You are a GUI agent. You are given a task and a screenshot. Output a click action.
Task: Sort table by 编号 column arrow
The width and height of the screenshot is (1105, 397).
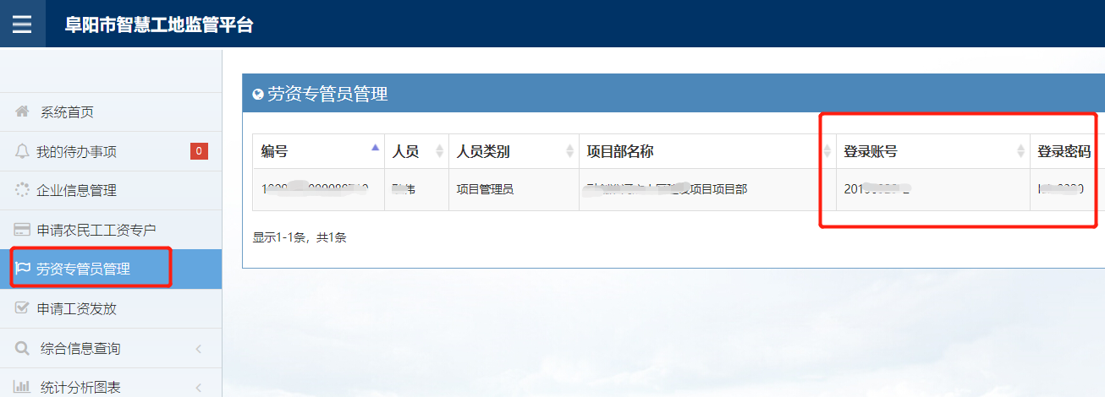[375, 148]
